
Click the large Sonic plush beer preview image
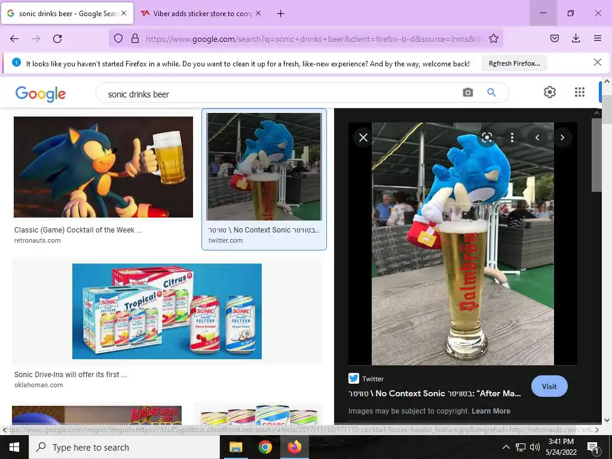(x=463, y=244)
